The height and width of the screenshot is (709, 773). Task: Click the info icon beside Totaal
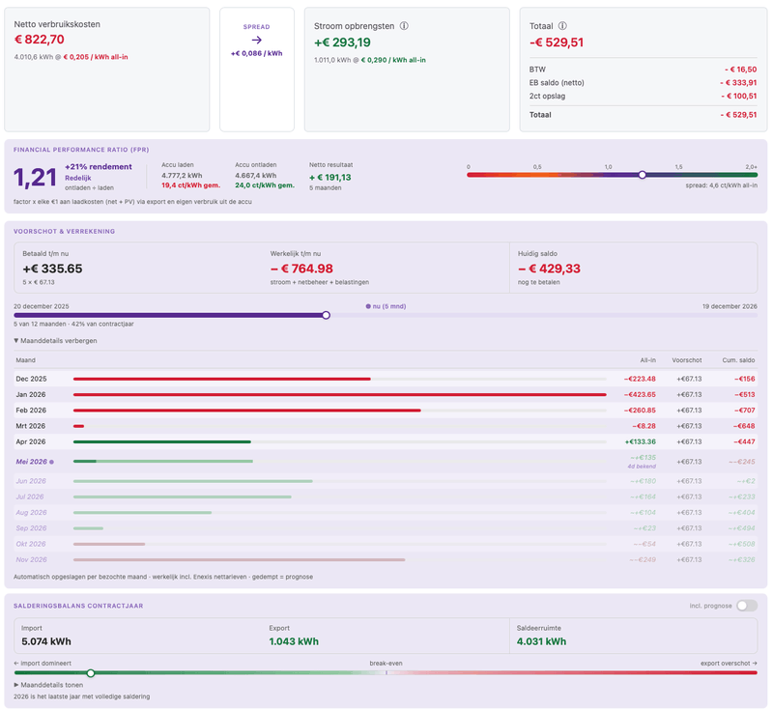[x=562, y=26]
